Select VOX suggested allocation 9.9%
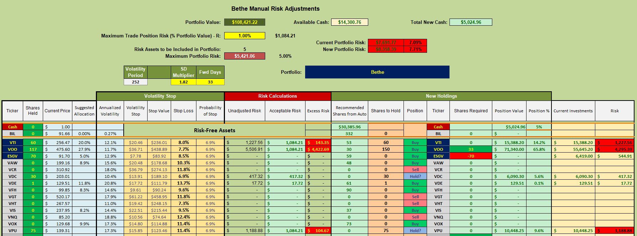Screen dimensions: 637x236 coord(84,224)
